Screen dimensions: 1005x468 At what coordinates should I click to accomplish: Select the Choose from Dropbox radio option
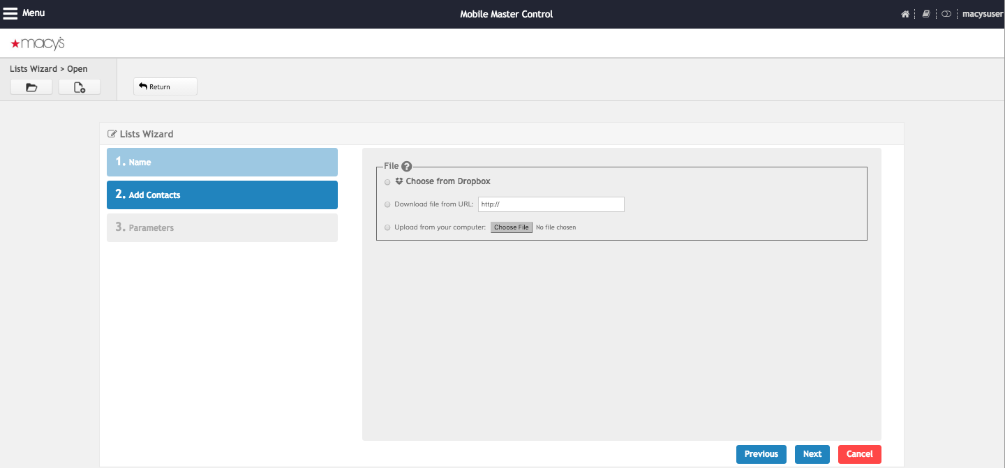[387, 182]
